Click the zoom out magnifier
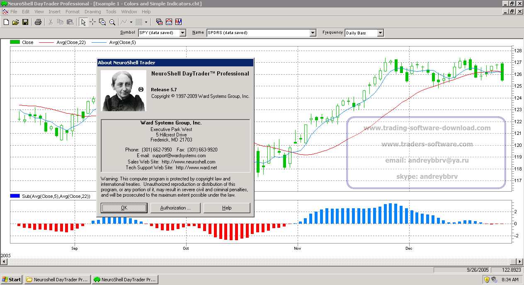The height and width of the screenshot is (285, 524). point(112,22)
